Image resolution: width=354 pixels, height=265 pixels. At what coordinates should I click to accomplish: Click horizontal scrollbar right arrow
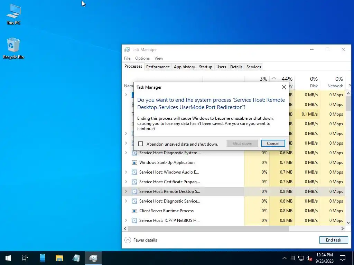tap(343, 228)
